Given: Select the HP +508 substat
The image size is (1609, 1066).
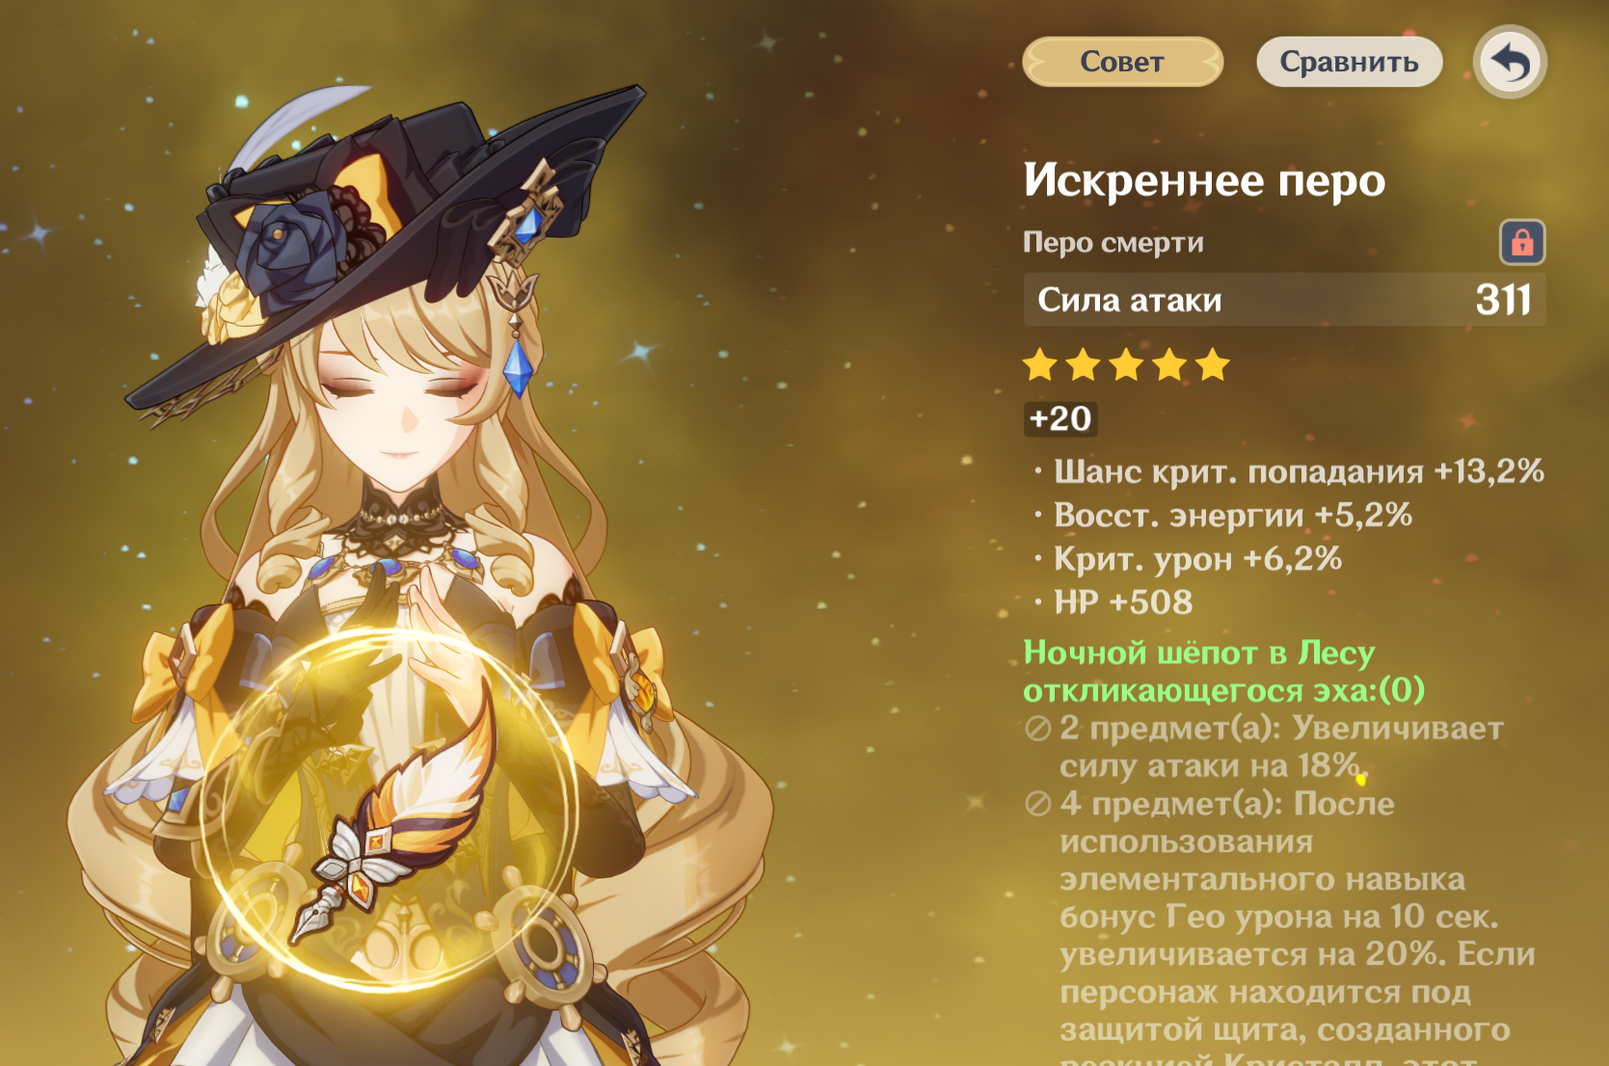Looking at the screenshot, I should [1114, 602].
